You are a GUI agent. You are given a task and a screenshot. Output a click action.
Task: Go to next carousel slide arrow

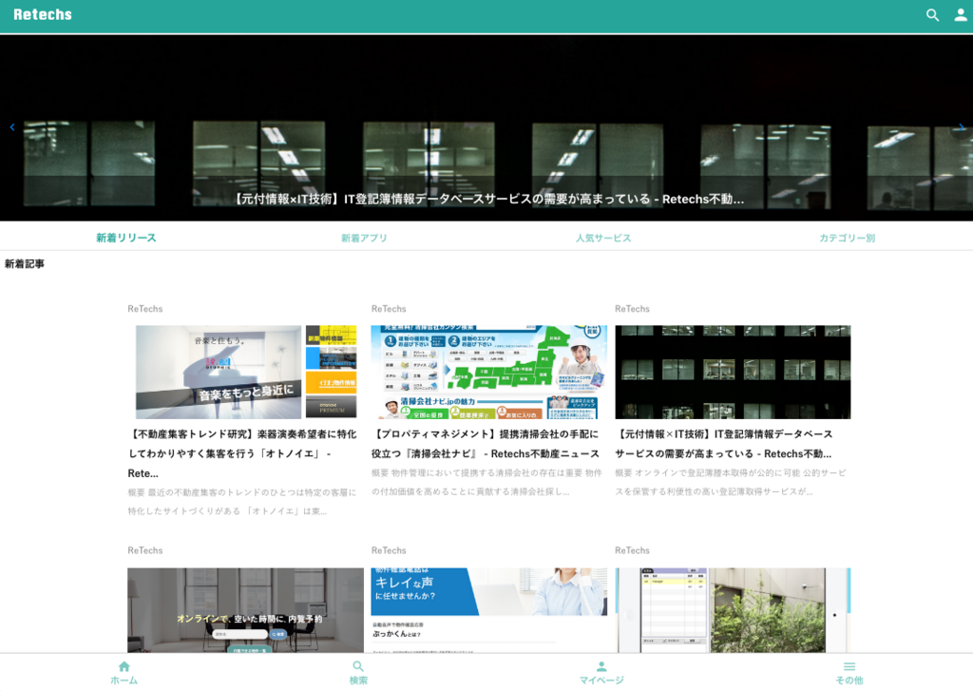(962, 127)
